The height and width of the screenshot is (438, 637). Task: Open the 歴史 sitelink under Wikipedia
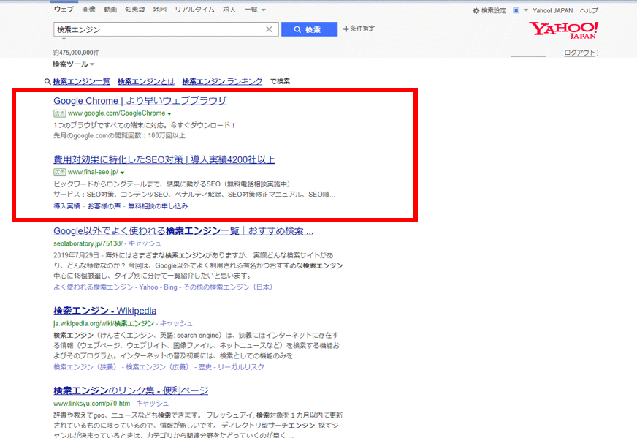[x=205, y=367]
